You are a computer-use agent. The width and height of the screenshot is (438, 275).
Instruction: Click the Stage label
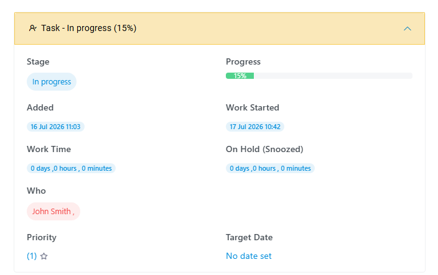[38, 61]
